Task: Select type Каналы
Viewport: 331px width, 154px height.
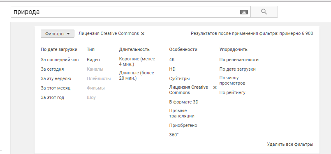Action: click(95, 69)
